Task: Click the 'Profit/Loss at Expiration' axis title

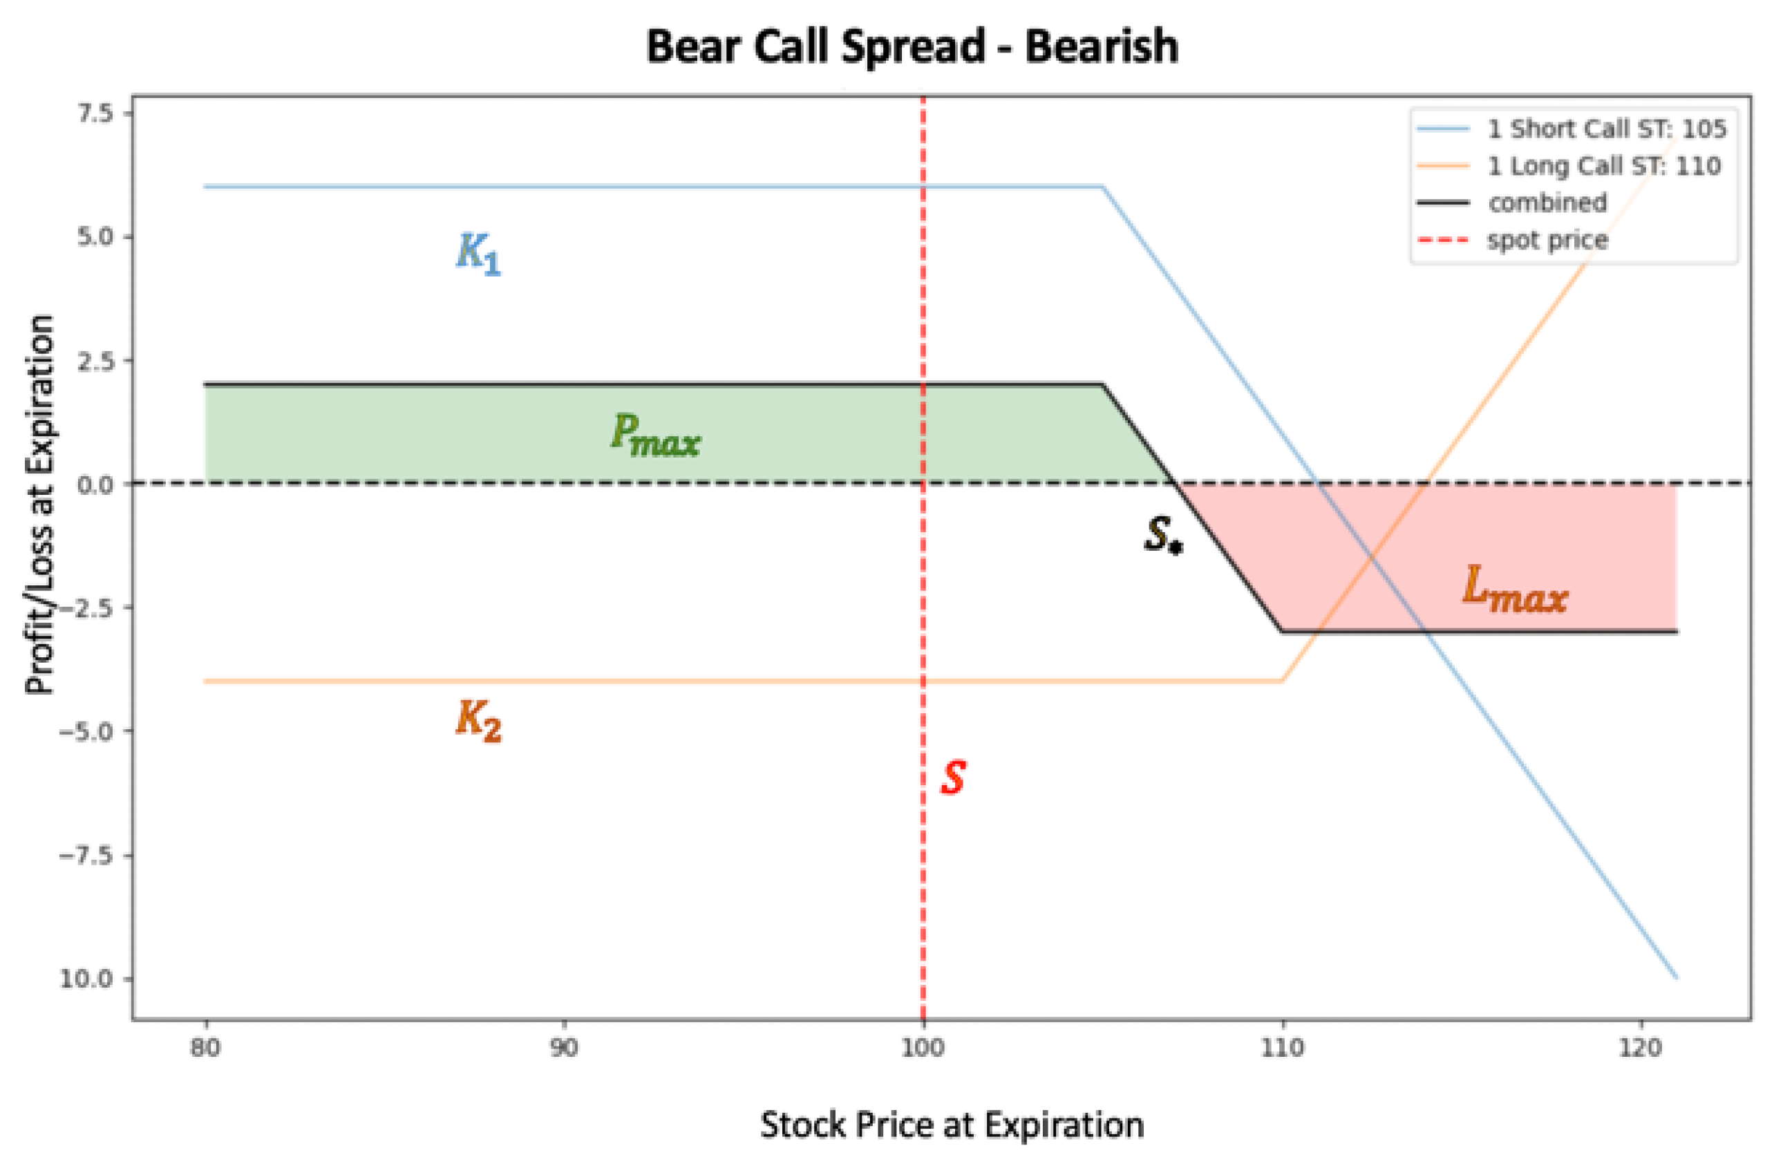Action: 40,505
